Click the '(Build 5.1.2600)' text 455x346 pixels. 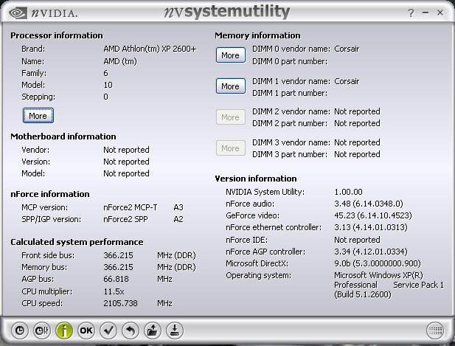click(363, 294)
